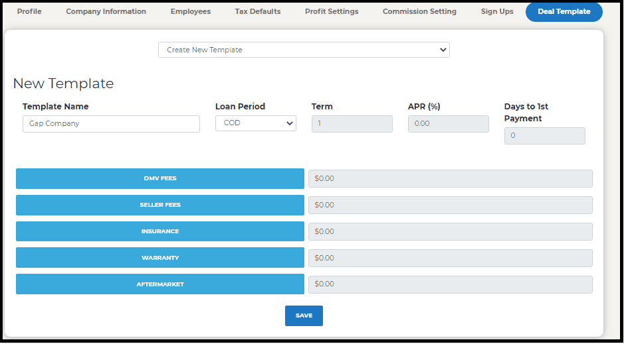Save the new template
Screen dimensions: 624x344
click(x=304, y=315)
